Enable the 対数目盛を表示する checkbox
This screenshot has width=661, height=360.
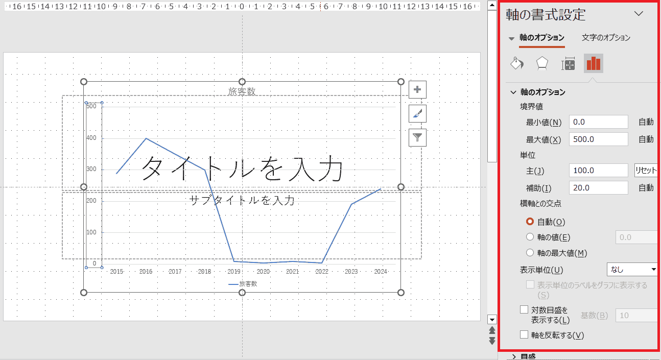click(524, 309)
